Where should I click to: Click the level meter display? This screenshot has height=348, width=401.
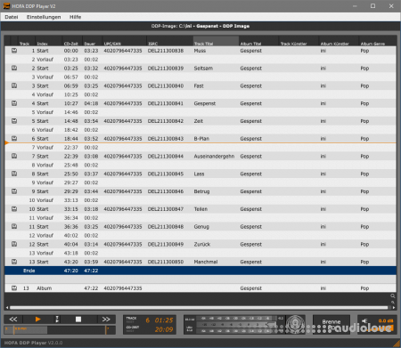[234, 325]
